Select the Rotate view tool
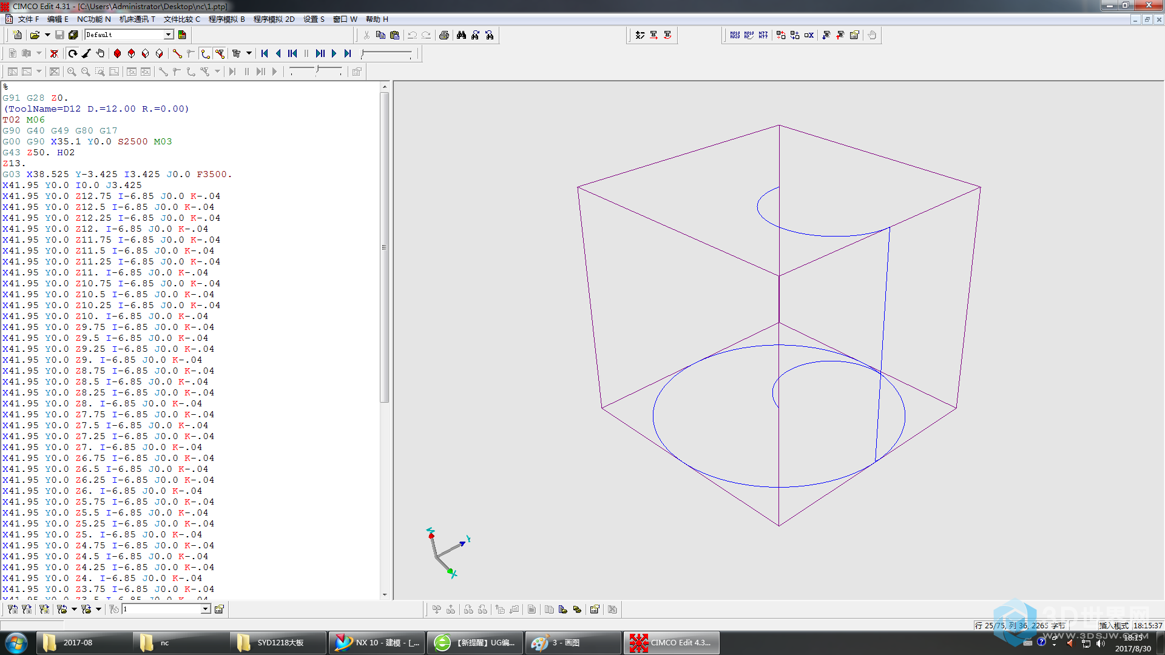 73,53
